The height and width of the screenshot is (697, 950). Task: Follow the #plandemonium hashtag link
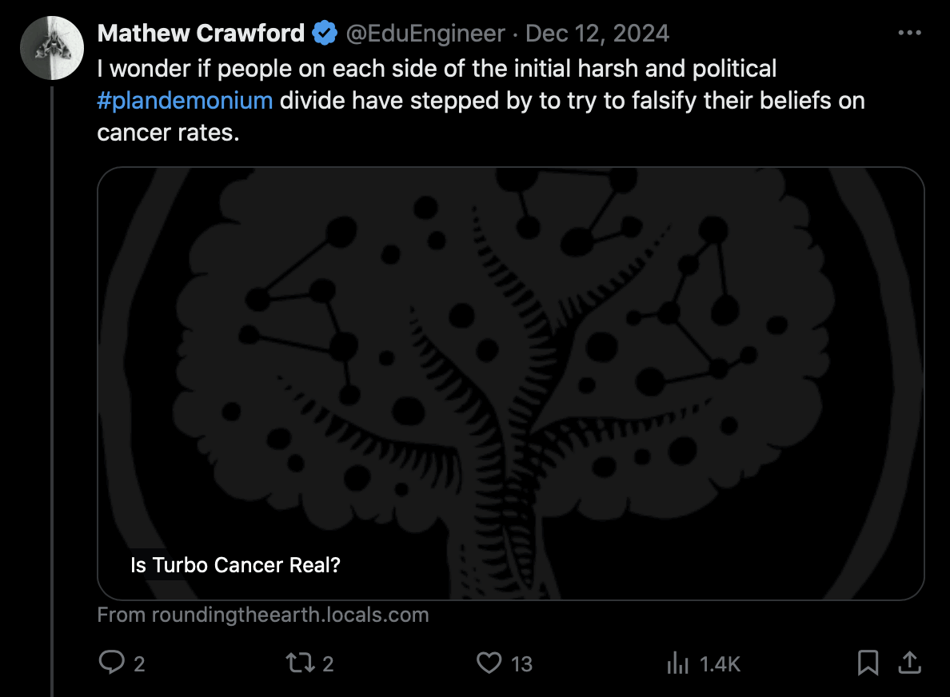tap(185, 101)
